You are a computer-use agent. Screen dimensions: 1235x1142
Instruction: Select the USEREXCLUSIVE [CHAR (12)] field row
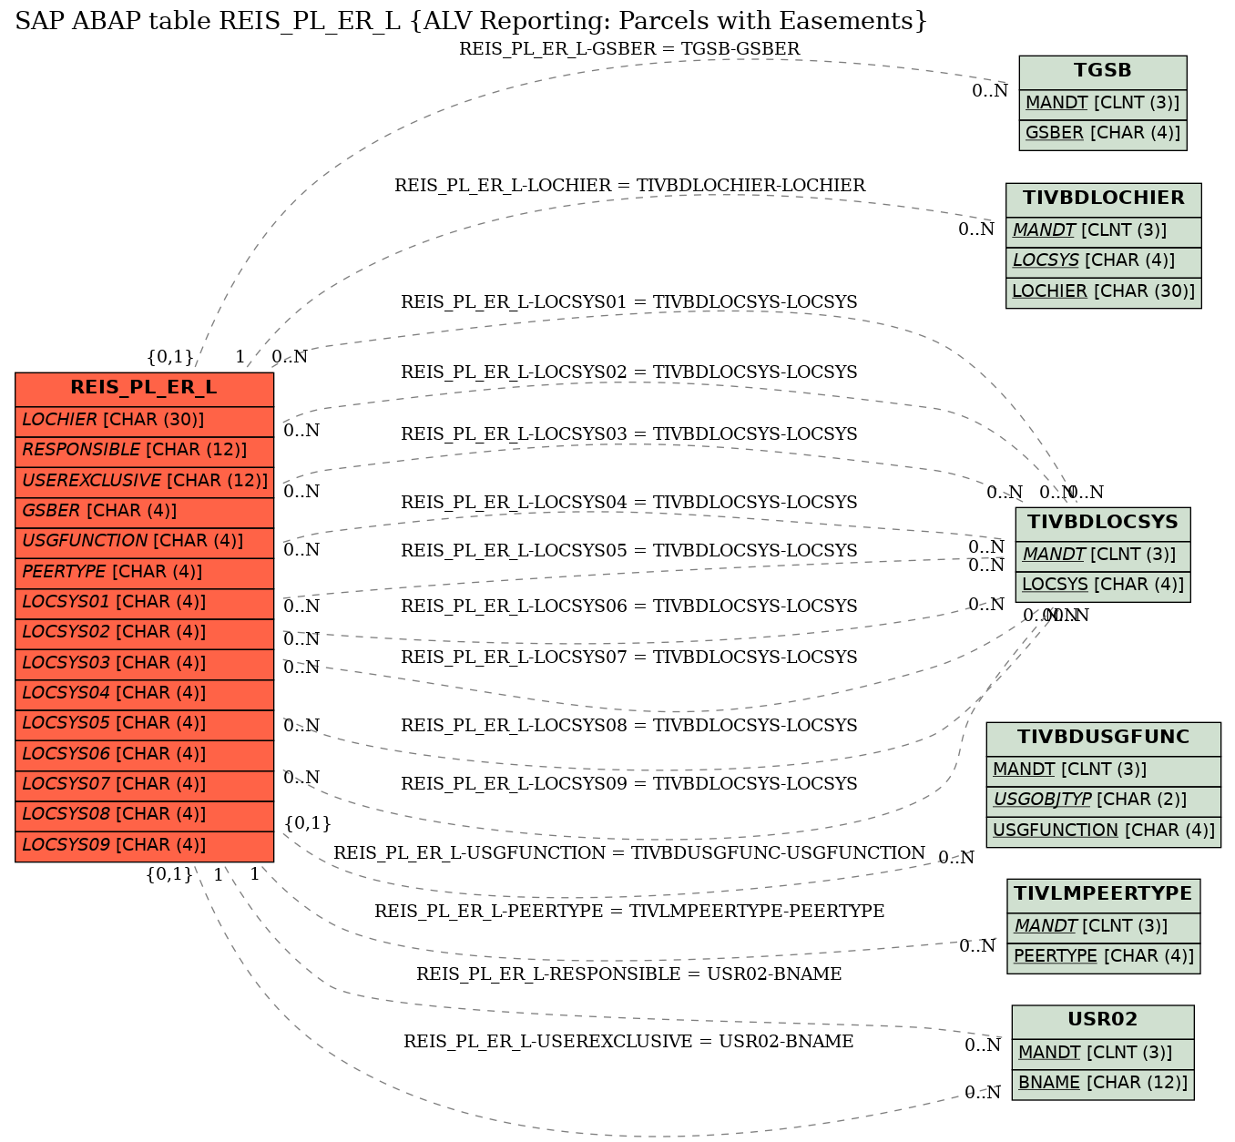point(144,481)
